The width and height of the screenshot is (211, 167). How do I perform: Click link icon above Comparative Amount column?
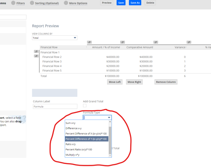[x=155, y=42]
